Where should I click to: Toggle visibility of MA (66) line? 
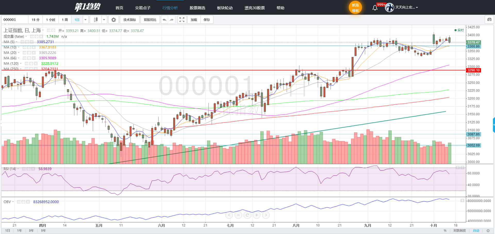[25, 58]
